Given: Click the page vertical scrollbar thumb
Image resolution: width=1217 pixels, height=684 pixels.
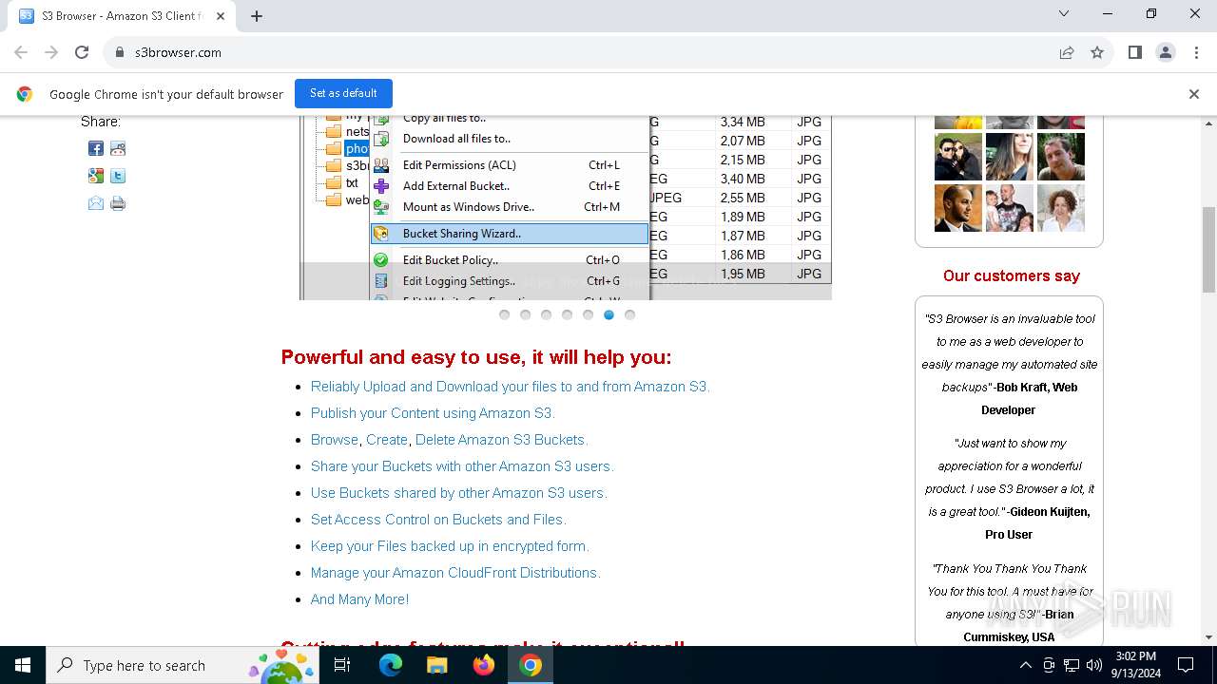Looking at the screenshot, I should pos(1209,249).
